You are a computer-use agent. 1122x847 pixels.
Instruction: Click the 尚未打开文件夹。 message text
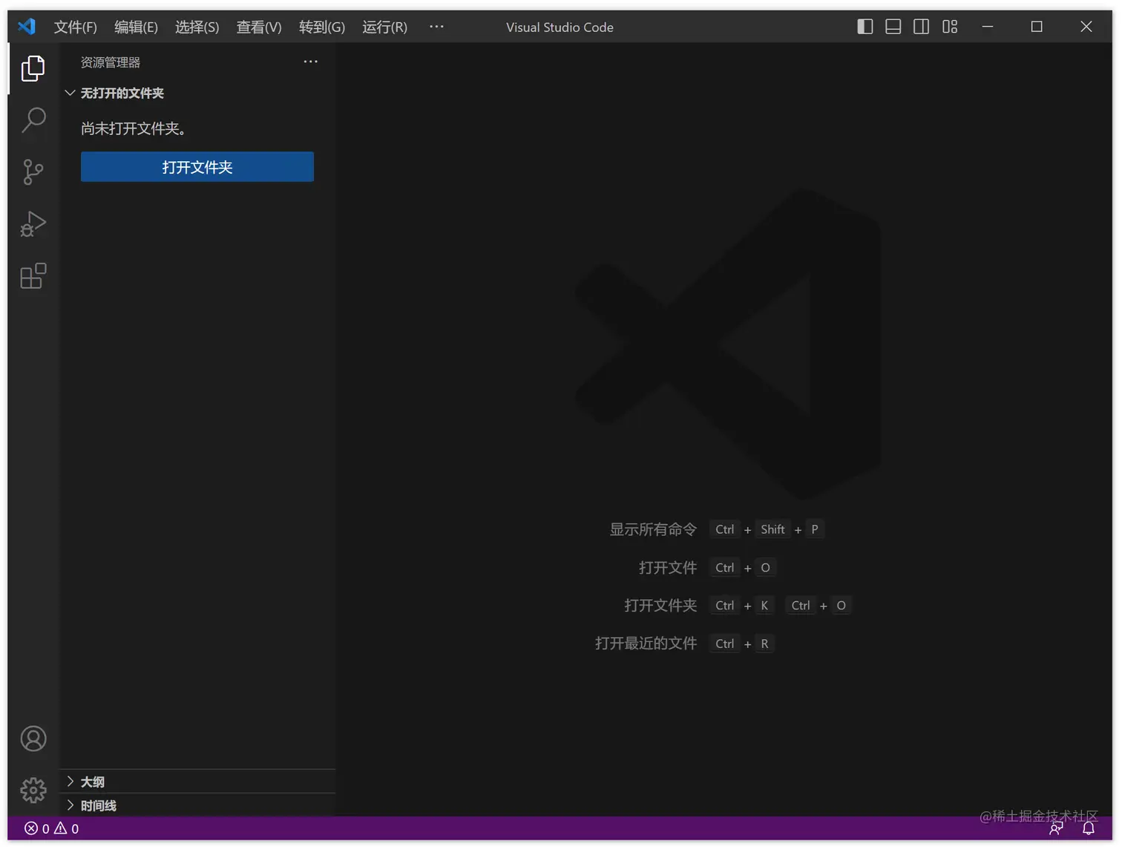[134, 128]
